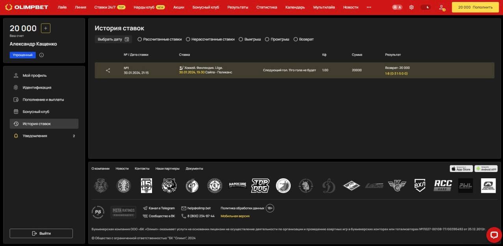Select the Выигрыш filter

point(250,39)
